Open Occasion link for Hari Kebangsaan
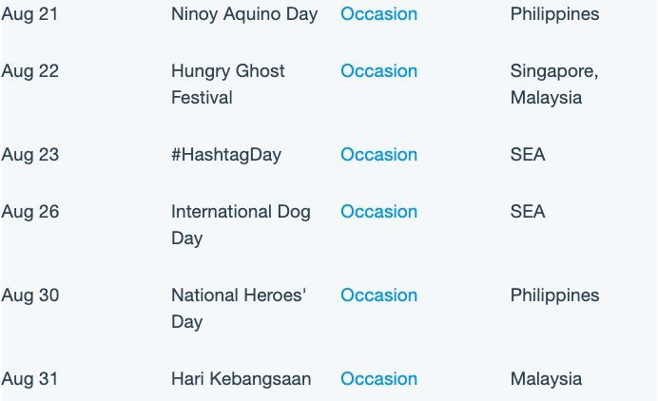 (x=378, y=379)
